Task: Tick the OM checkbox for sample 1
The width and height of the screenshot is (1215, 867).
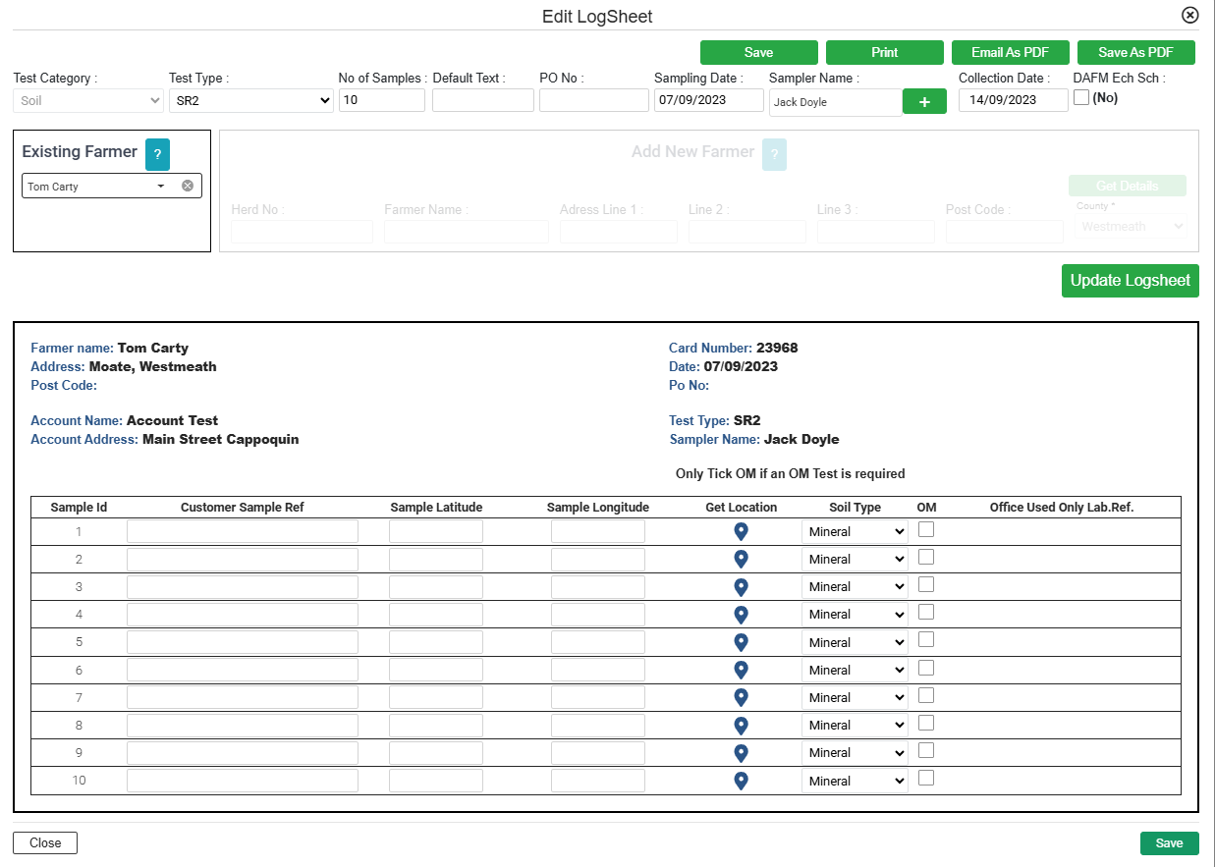Action: 926,529
